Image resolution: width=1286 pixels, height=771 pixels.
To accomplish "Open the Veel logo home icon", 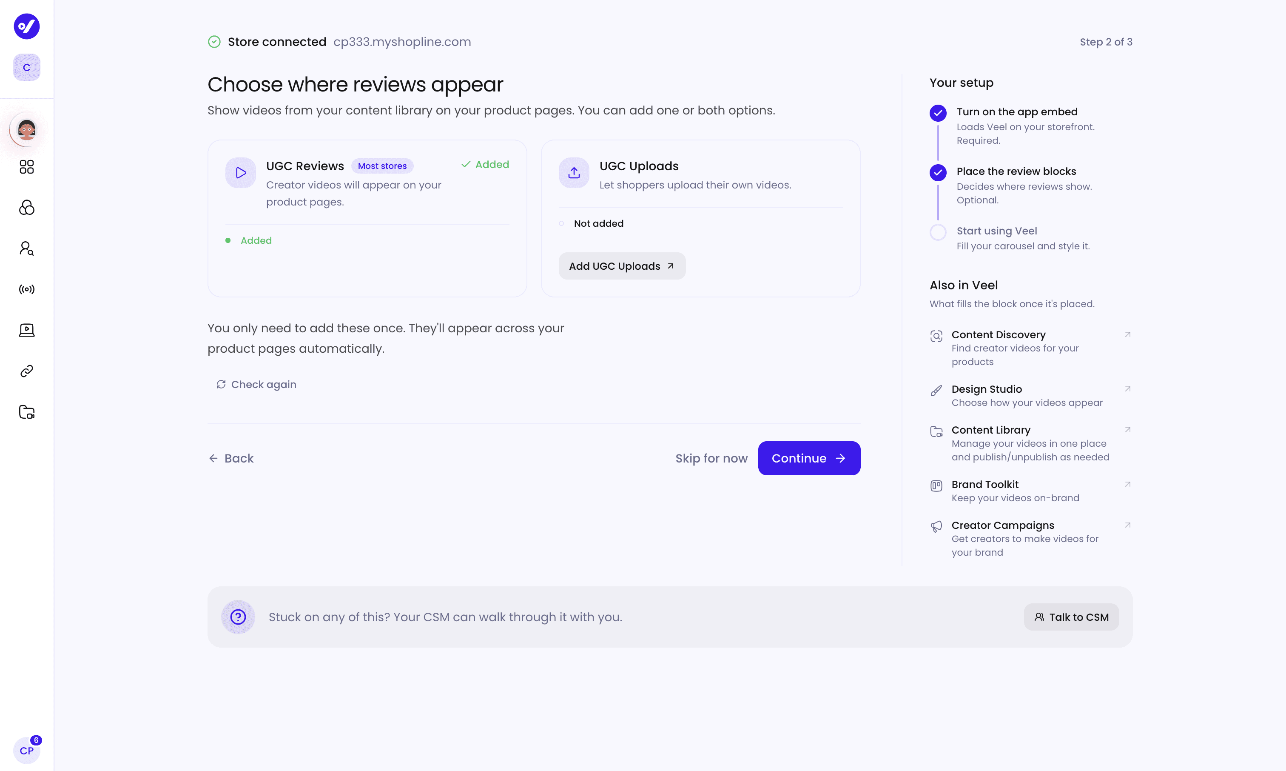I will 26,26.
